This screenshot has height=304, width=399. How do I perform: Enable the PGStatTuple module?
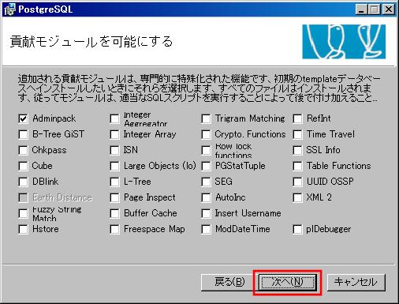point(206,166)
